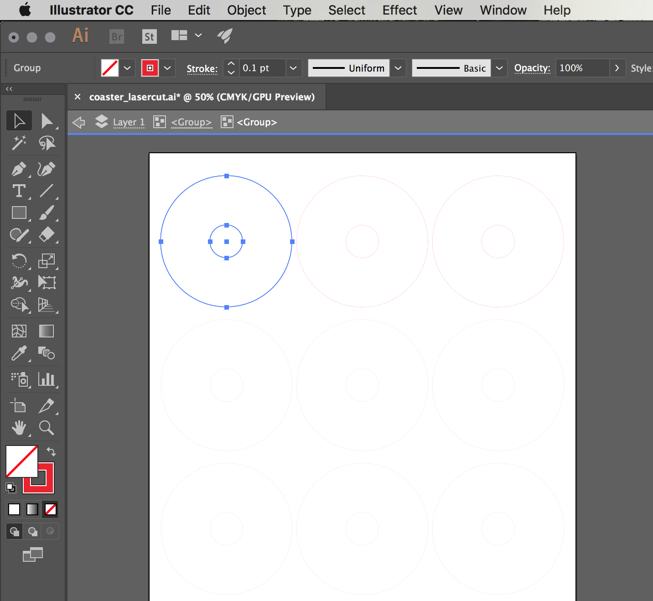Select the Curvature tool
This screenshot has width=653, height=601.
(47, 169)
